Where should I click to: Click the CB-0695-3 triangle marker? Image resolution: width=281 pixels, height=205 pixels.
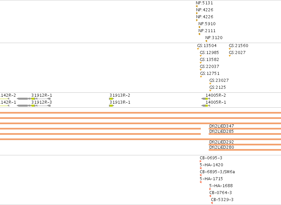pyautogui.click(x=200, y=161)
